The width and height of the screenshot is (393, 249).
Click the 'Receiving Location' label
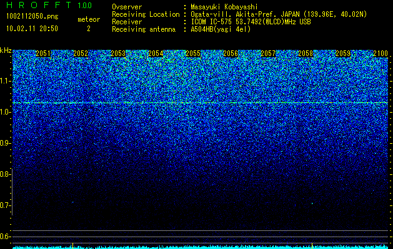(146, 14)
